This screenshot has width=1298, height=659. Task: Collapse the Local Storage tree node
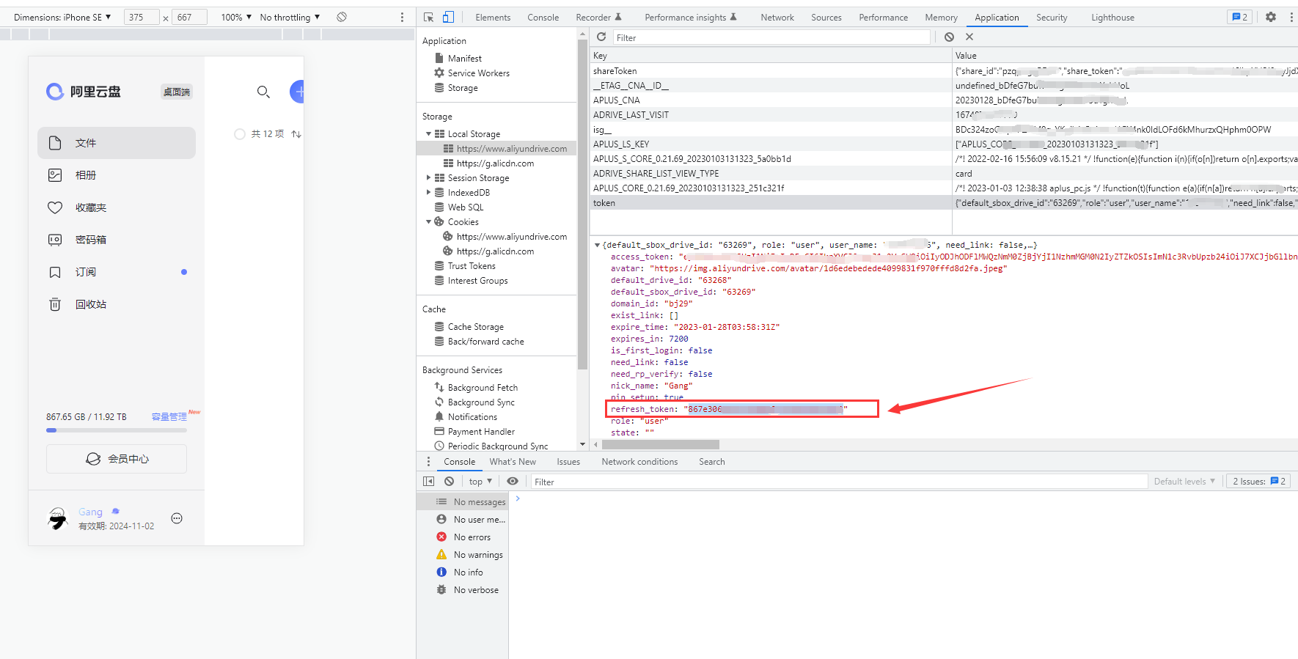pyautogui.click(x=428, y=134)
